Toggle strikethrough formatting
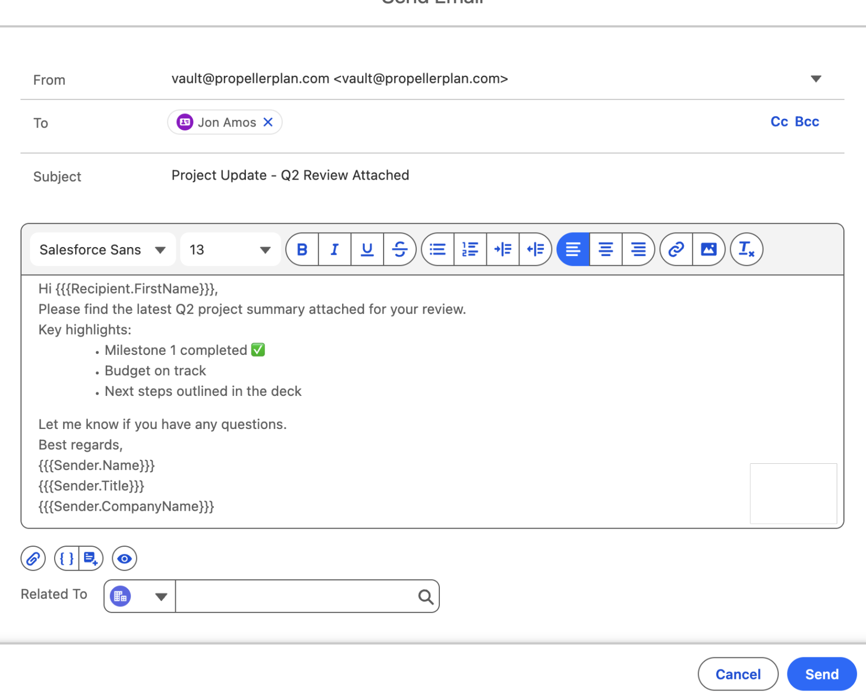This screenshot has height=696, width=866. [x=400, y=249]
